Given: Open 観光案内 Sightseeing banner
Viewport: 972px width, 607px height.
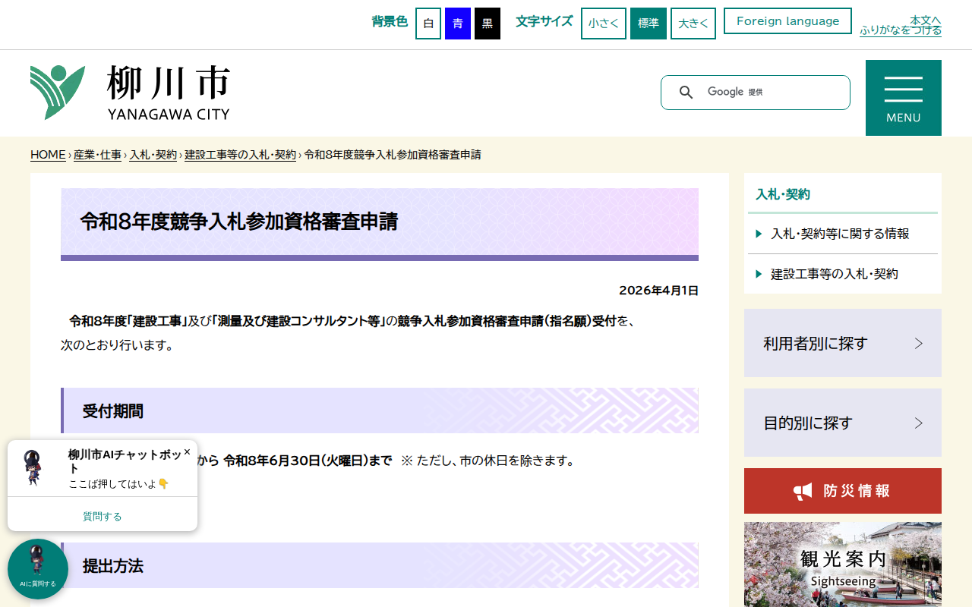Looking at the screenshot, I should tap(843, 565).
